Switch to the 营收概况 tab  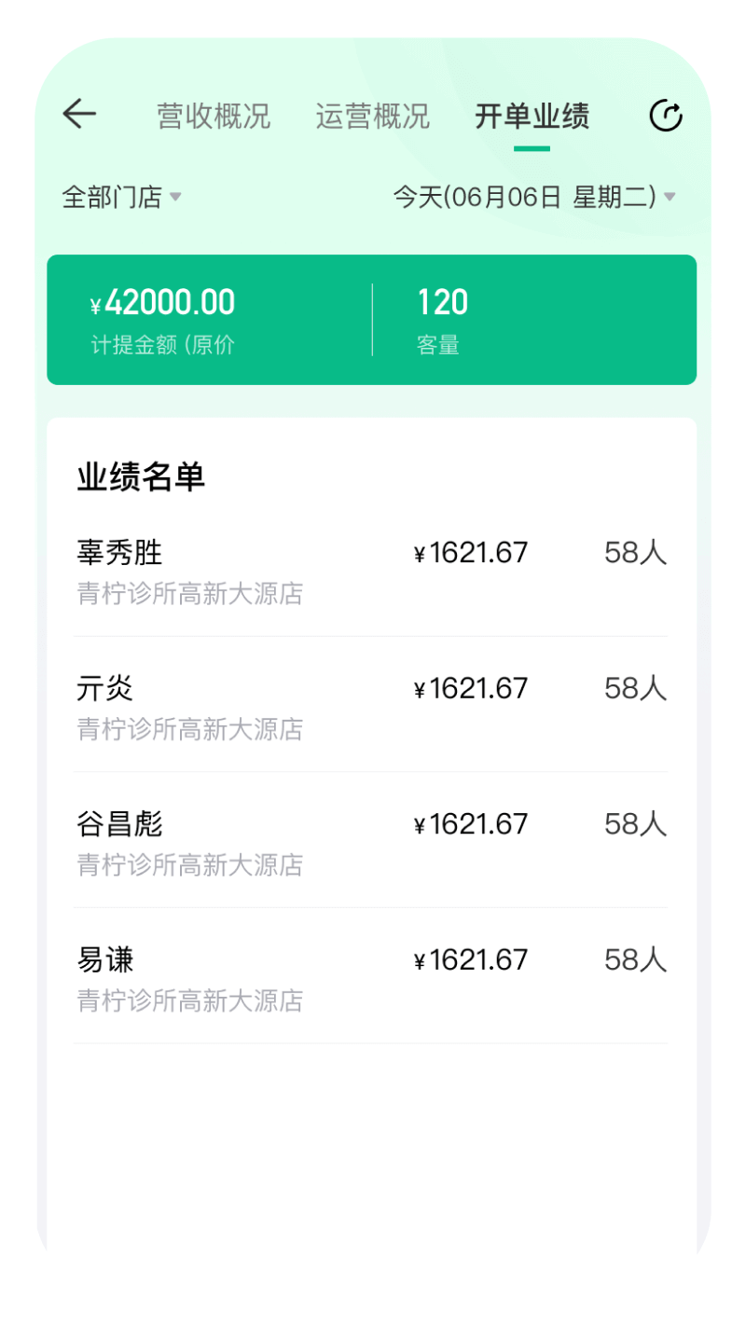pyautogui.click(x=214, y=117)
